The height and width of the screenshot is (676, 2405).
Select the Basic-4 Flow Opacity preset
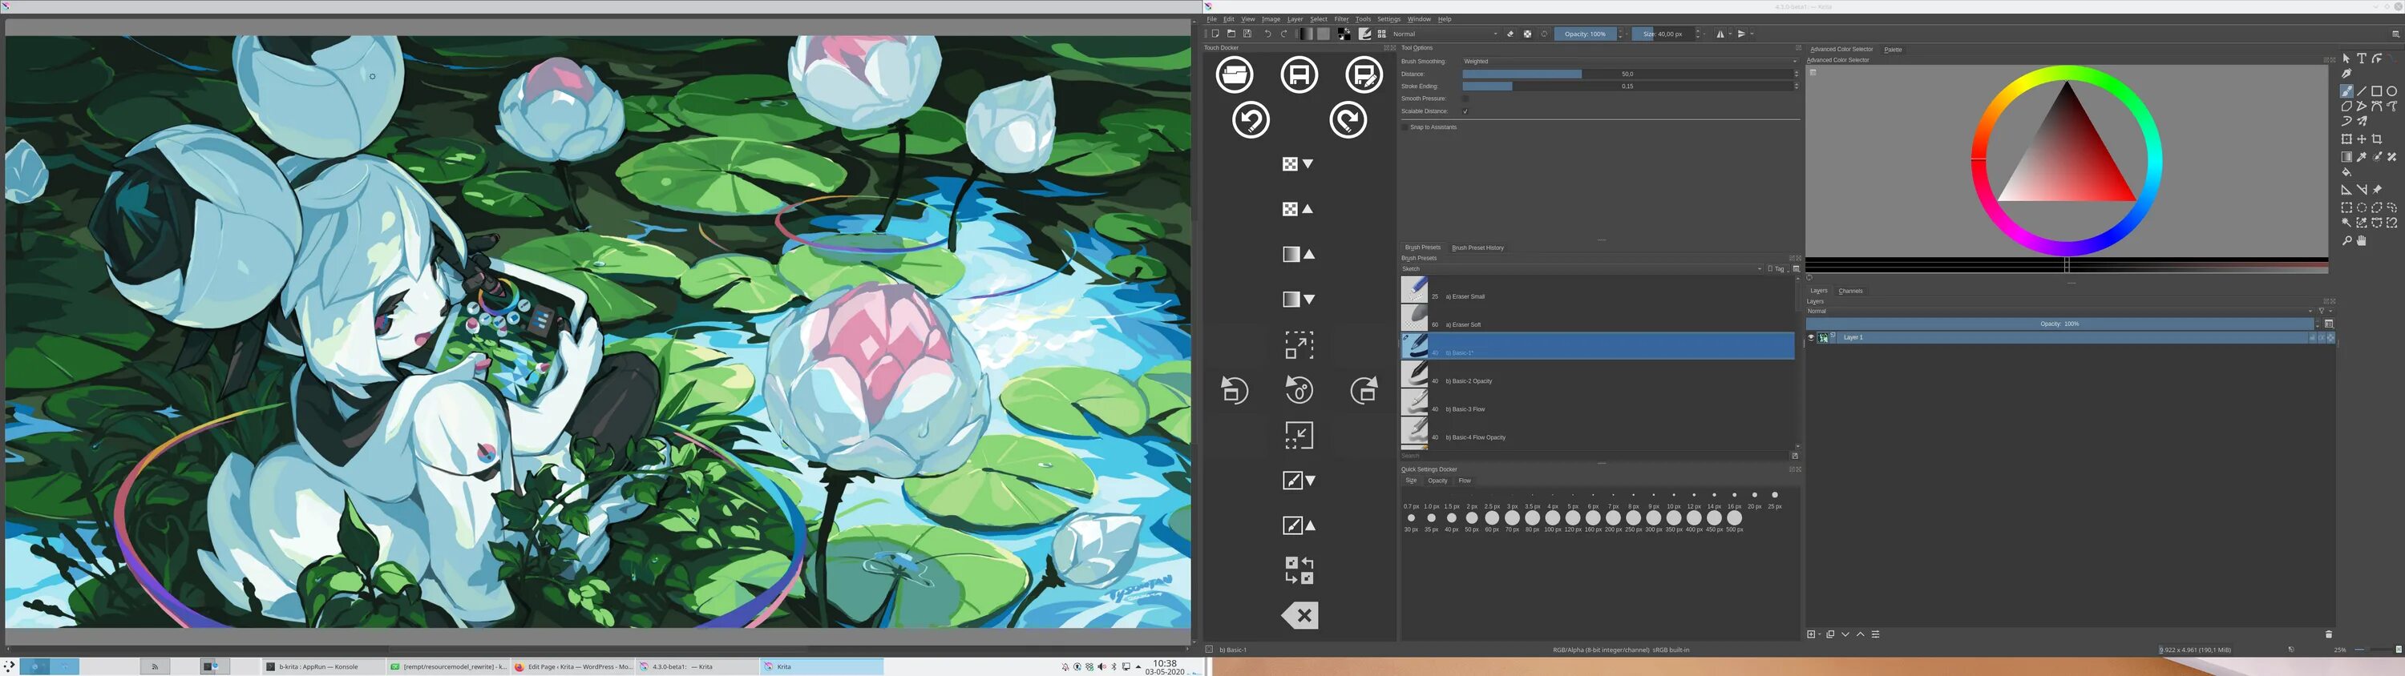pyautogui.click(x=1596, y=431)
